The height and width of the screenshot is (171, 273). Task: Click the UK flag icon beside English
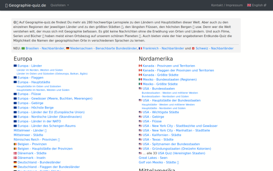pos(249,5)
